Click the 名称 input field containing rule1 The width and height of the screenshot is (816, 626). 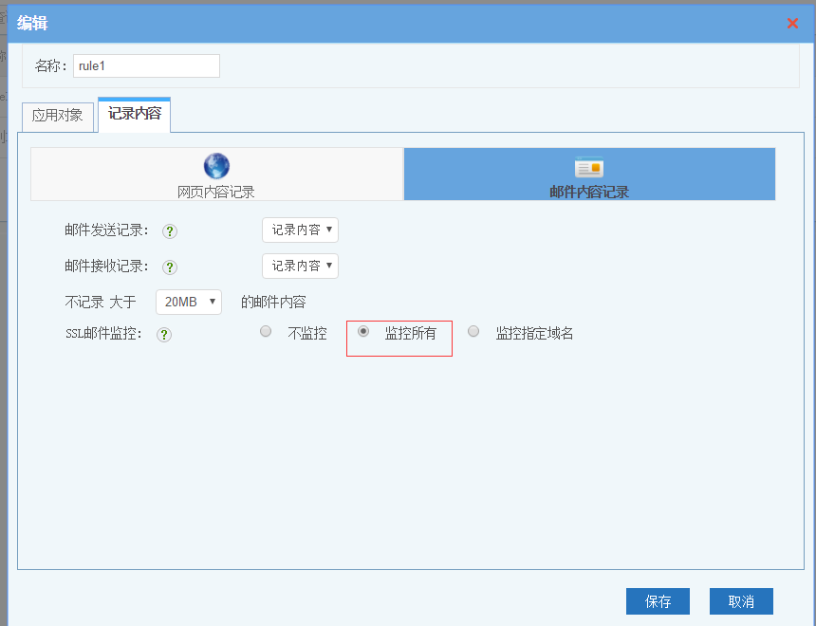pyautogui.click(x=146, y=65)
